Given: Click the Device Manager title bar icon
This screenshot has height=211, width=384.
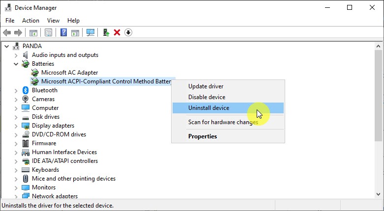Looking at the screenshot, I should [8, 7].
